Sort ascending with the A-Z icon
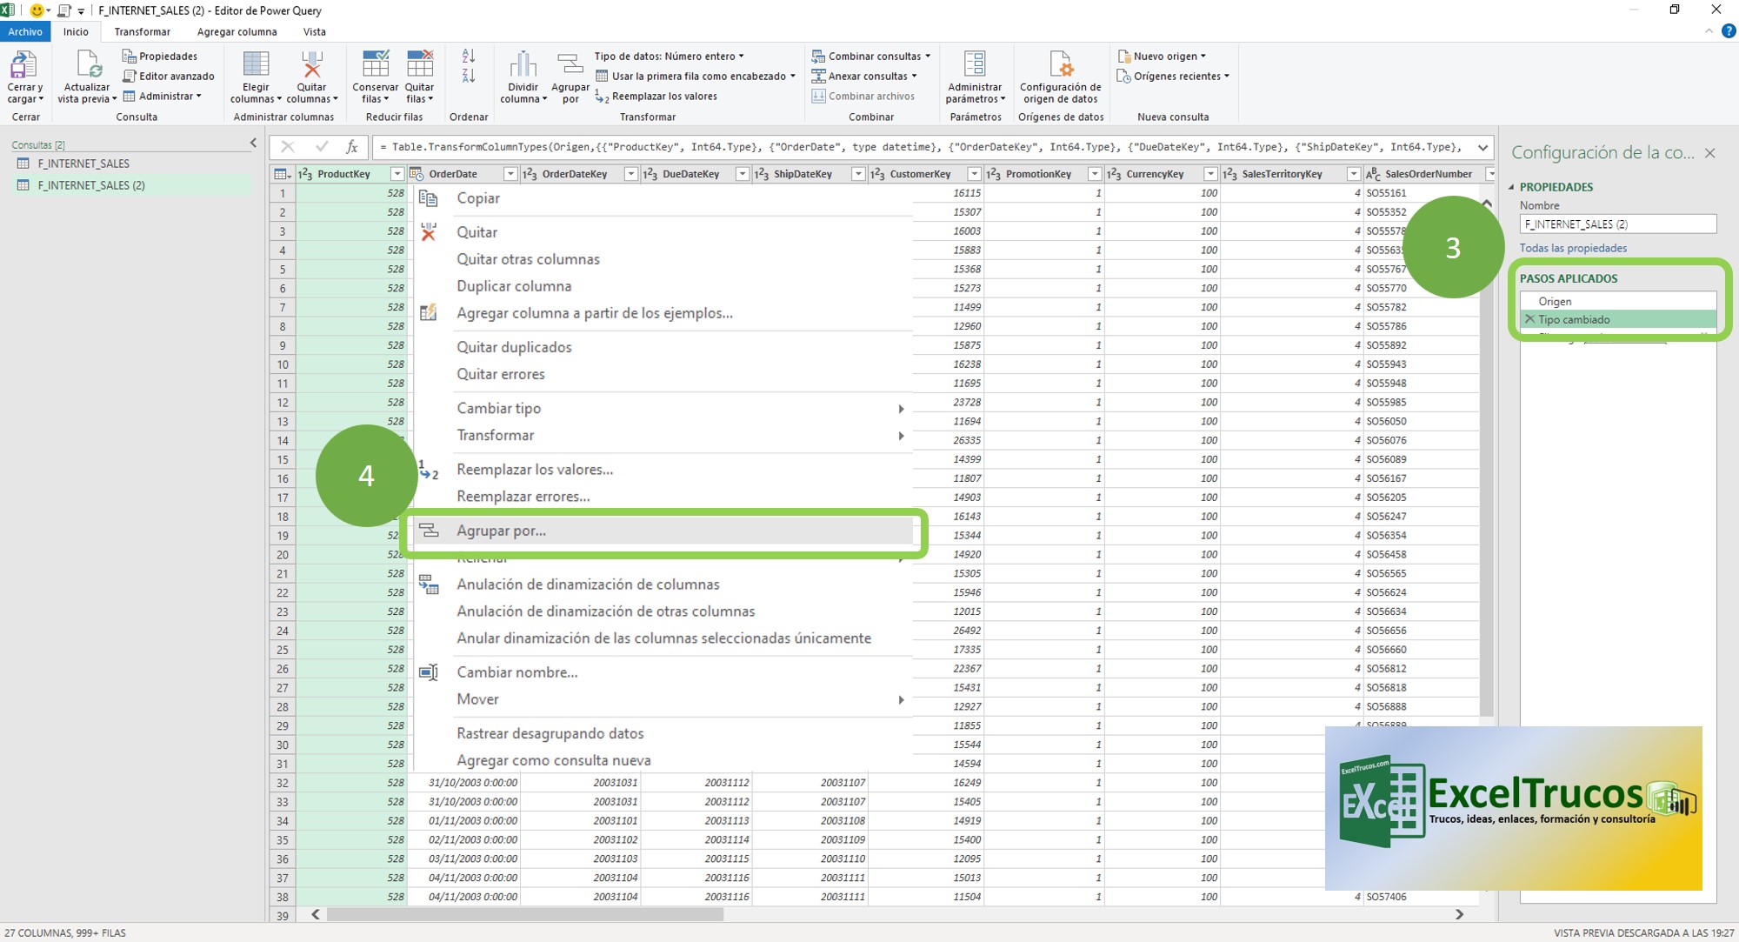The height and width of the screenshot is (942, 1739). [x=469, y=57]
